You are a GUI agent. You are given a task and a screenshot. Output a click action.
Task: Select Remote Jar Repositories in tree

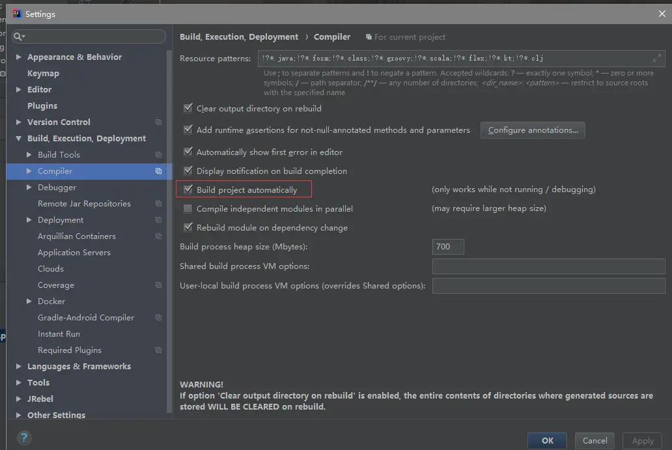(84, 204)
